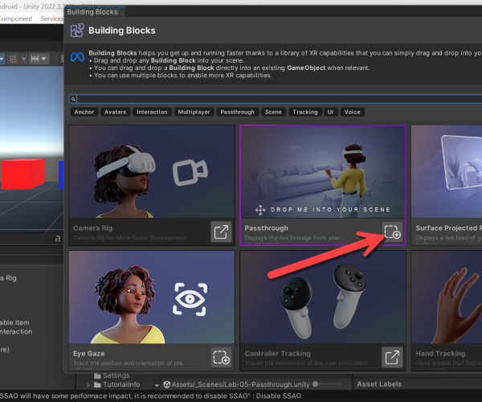482x402 pixels.
Task: Click the Assets/_Scenes/Lab-05-Passthrough.unity path
Action: [x=240, y=384]
